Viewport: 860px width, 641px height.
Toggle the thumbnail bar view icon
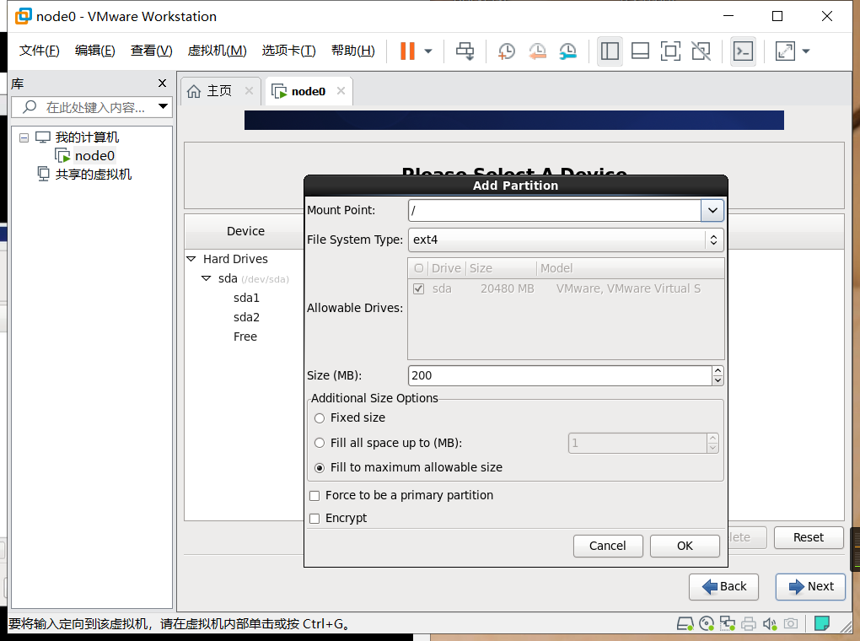[640, 51]
